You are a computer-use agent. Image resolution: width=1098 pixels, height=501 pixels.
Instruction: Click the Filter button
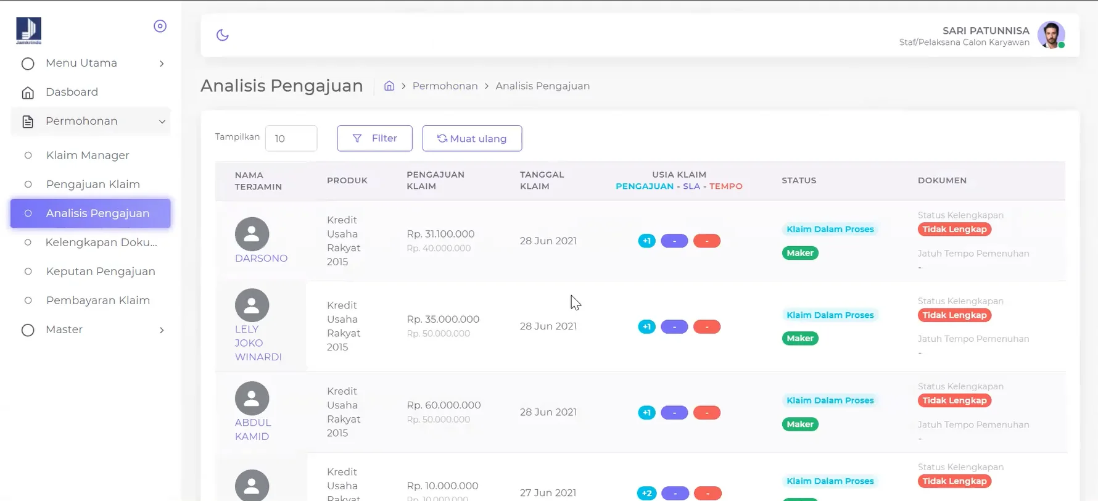click(374, 138)
